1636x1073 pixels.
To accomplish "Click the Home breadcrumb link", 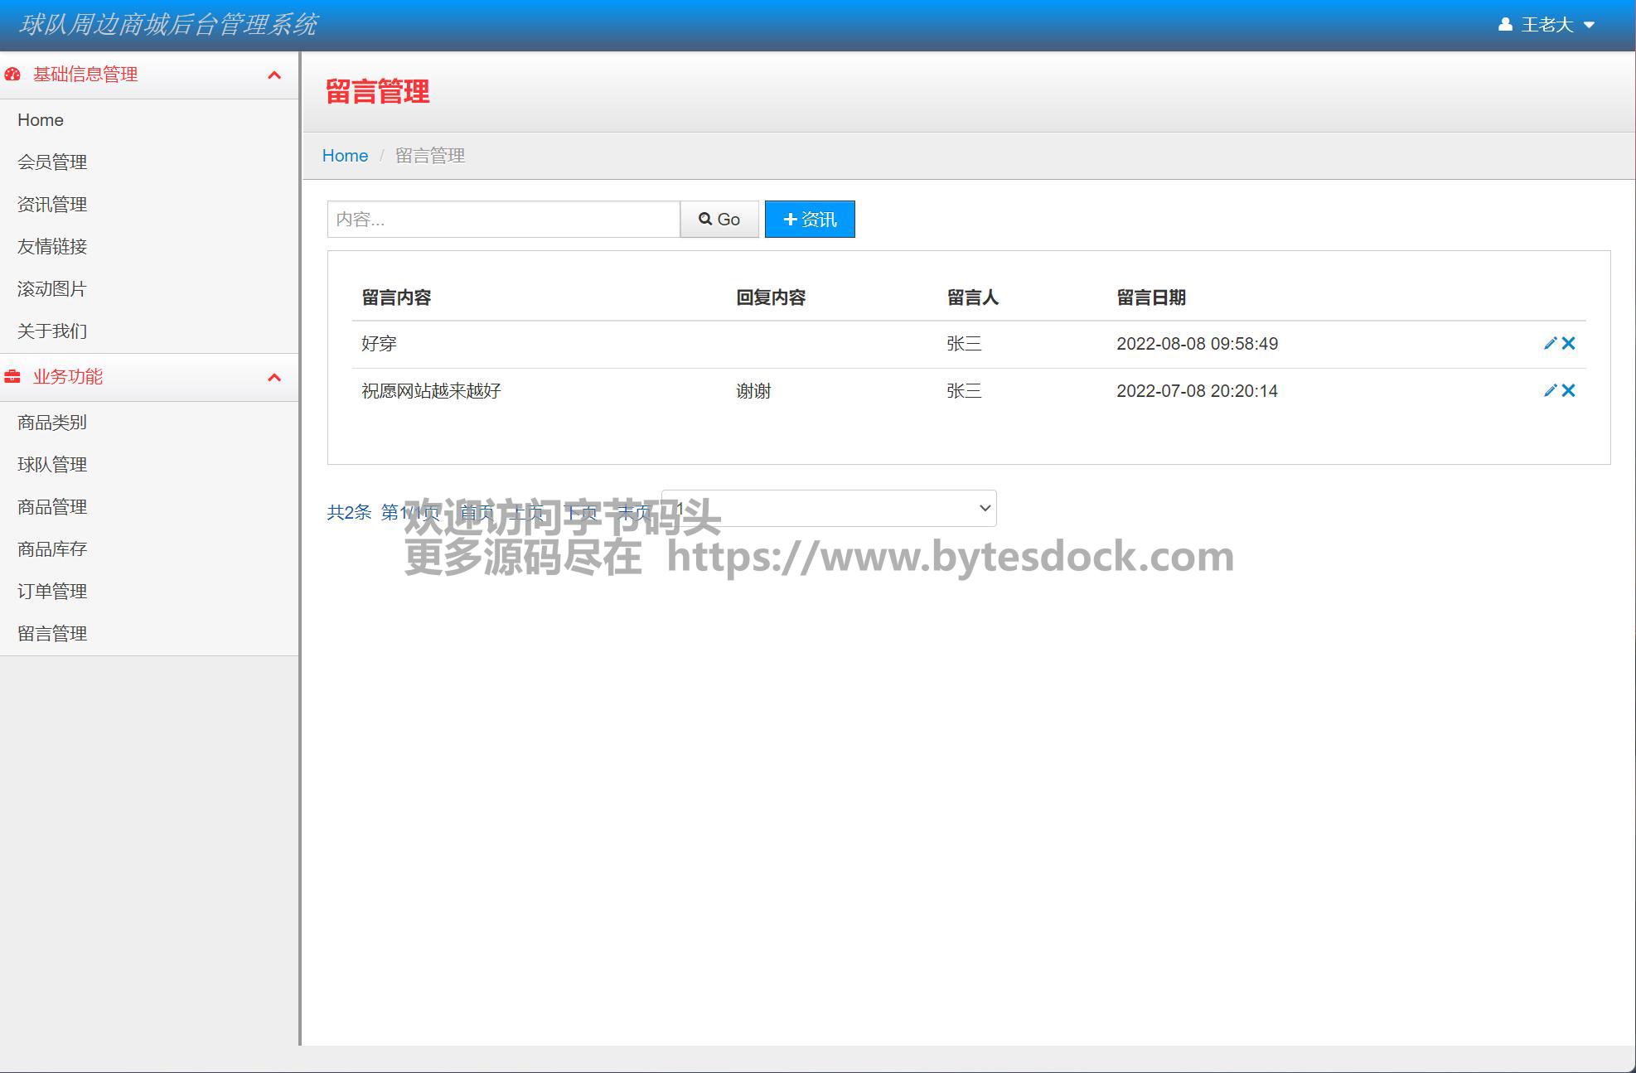I will 345,156.
